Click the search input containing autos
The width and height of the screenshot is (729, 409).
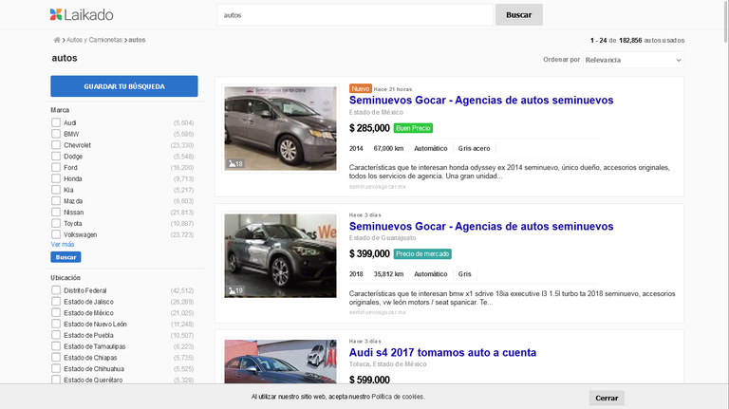(355, 15)
